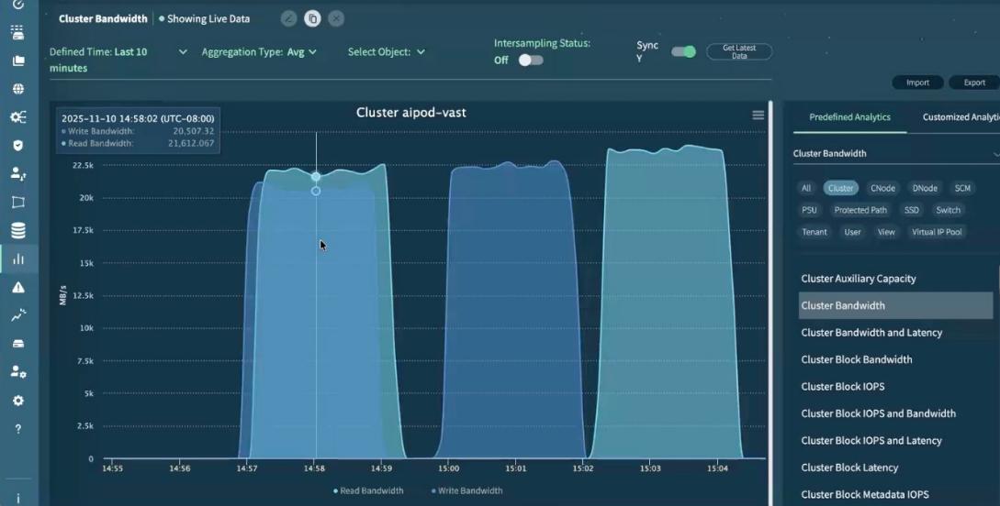The width and height of the screenshot is (1000, 506).
Task: Select Cluster Auxiliary Capacity in list
Action: 895,279
